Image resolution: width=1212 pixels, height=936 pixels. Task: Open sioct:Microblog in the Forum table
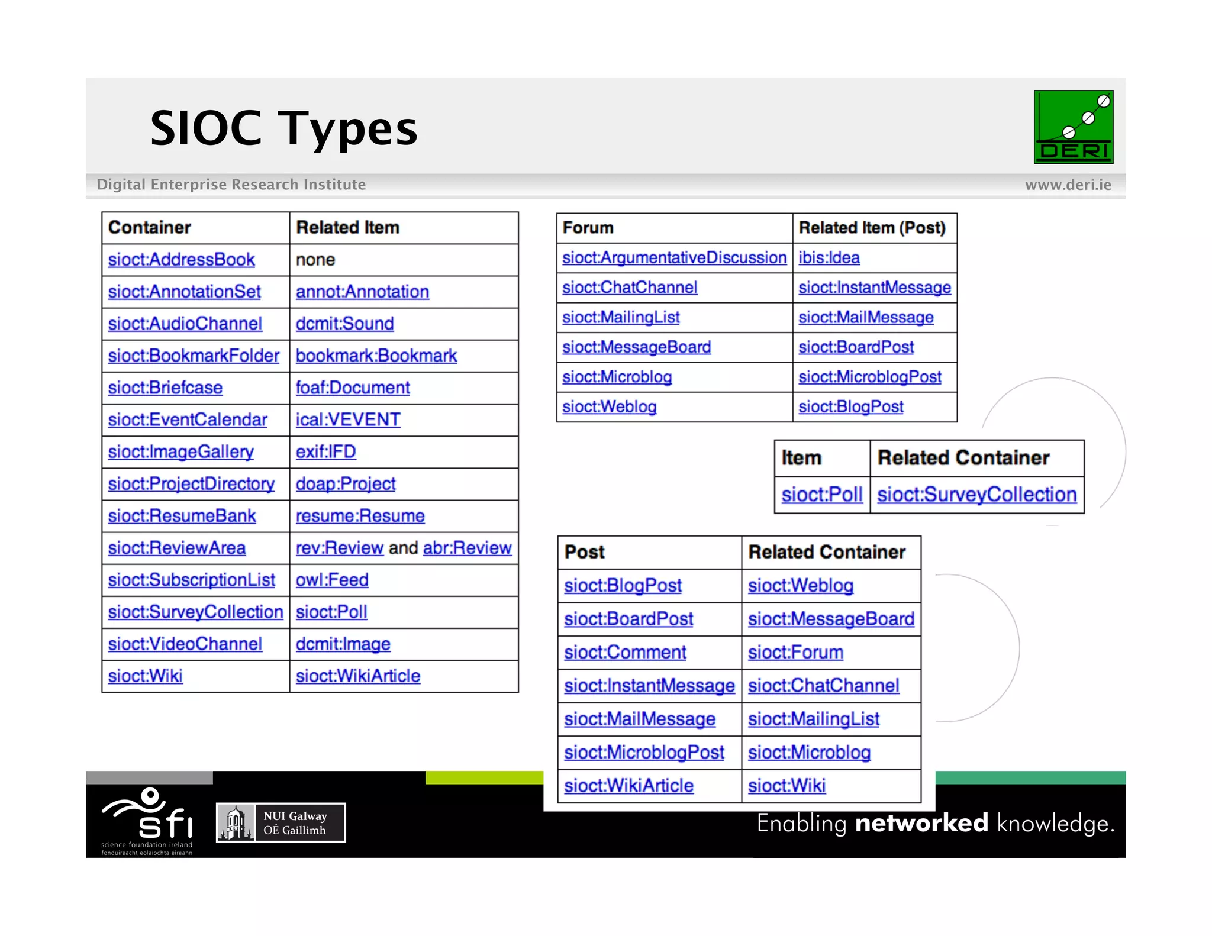(x=617, y=377)
